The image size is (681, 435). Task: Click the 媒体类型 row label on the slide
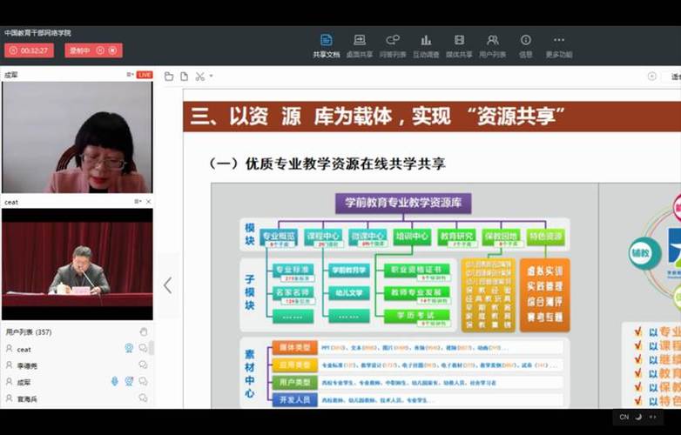(x=295, y=347)
